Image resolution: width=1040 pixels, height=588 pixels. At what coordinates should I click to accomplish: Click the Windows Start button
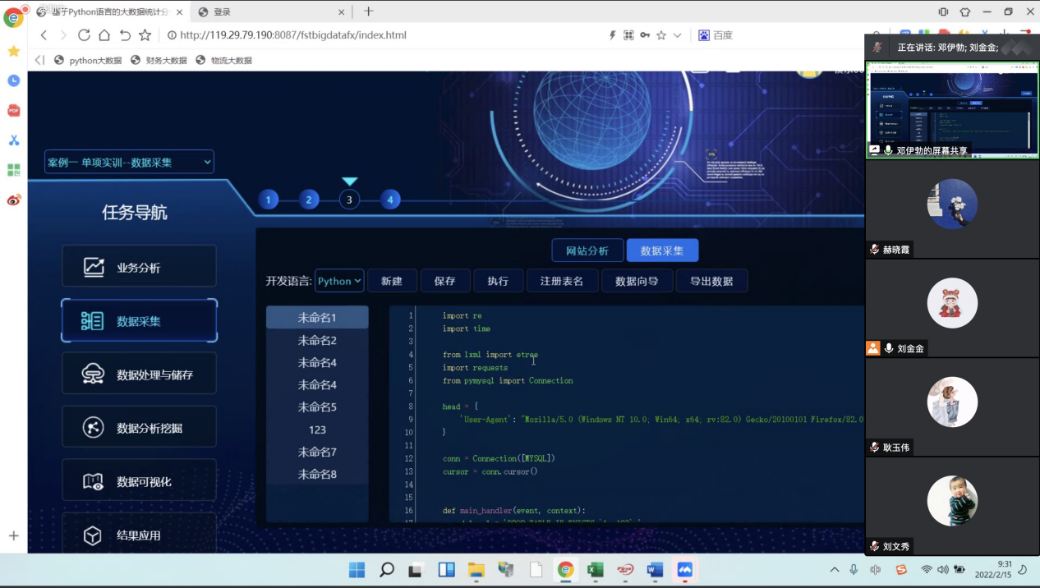pos(357,570)
